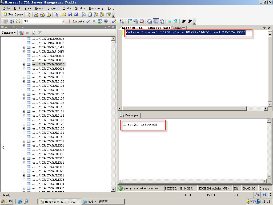273x205 pixels.
Task: Switch to the Summary tab
Action: click(x=179, y=28)
